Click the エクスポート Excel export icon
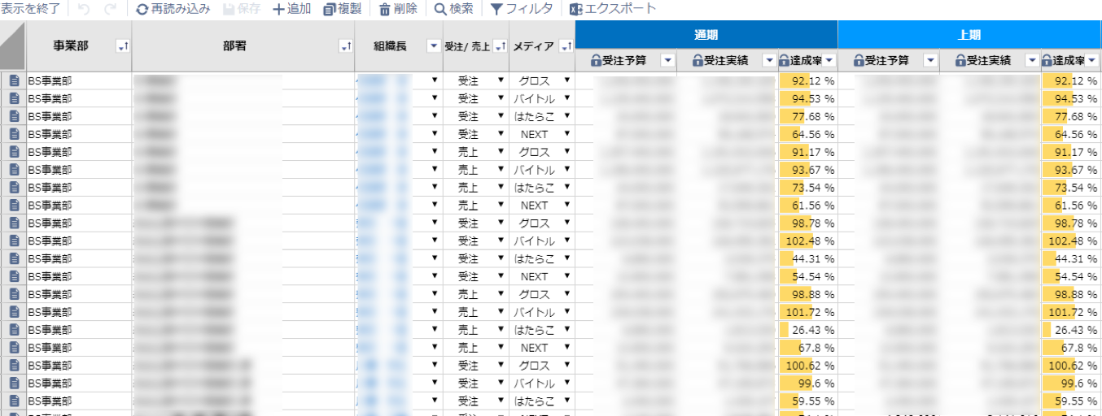This screenshot has width=1102, height=416. click(x=575, y=9)
